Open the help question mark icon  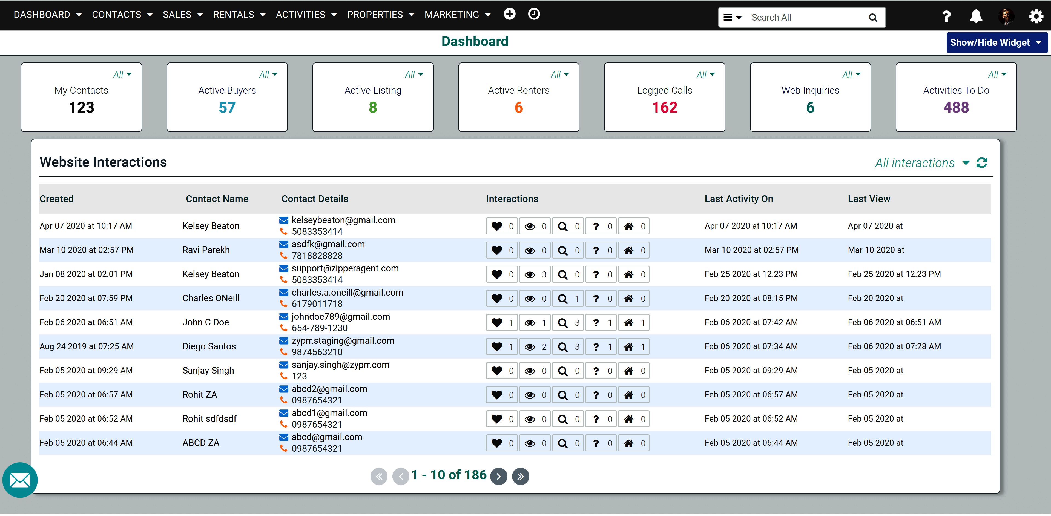coord(947,16)
